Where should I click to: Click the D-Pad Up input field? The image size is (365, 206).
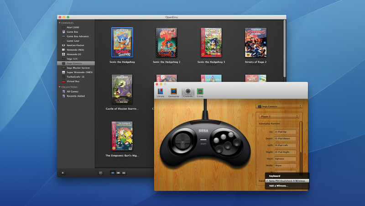point(285,132)
